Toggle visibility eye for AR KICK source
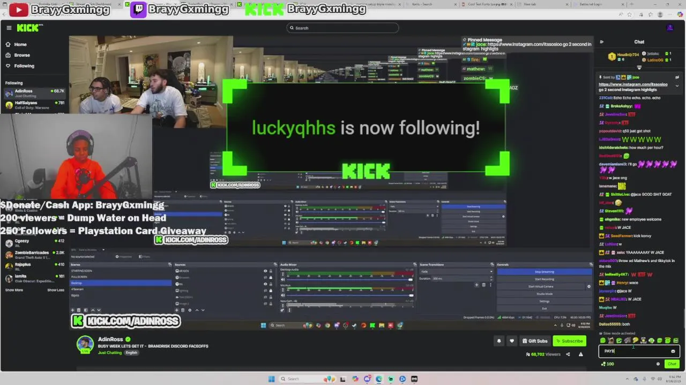This screenshot has width=686, height=385. point(265,271)
